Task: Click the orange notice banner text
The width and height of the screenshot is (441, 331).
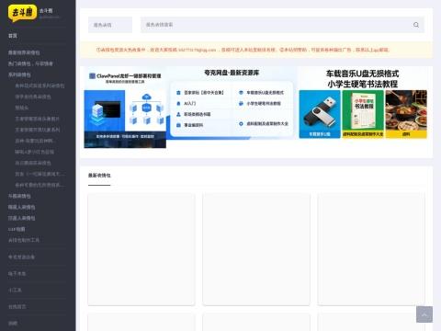Action: point(243,50)
